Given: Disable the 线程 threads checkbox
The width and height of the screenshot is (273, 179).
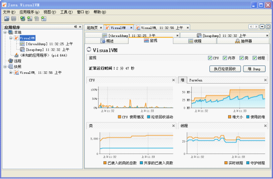Looking at the screenshot, I should (255, 58).
